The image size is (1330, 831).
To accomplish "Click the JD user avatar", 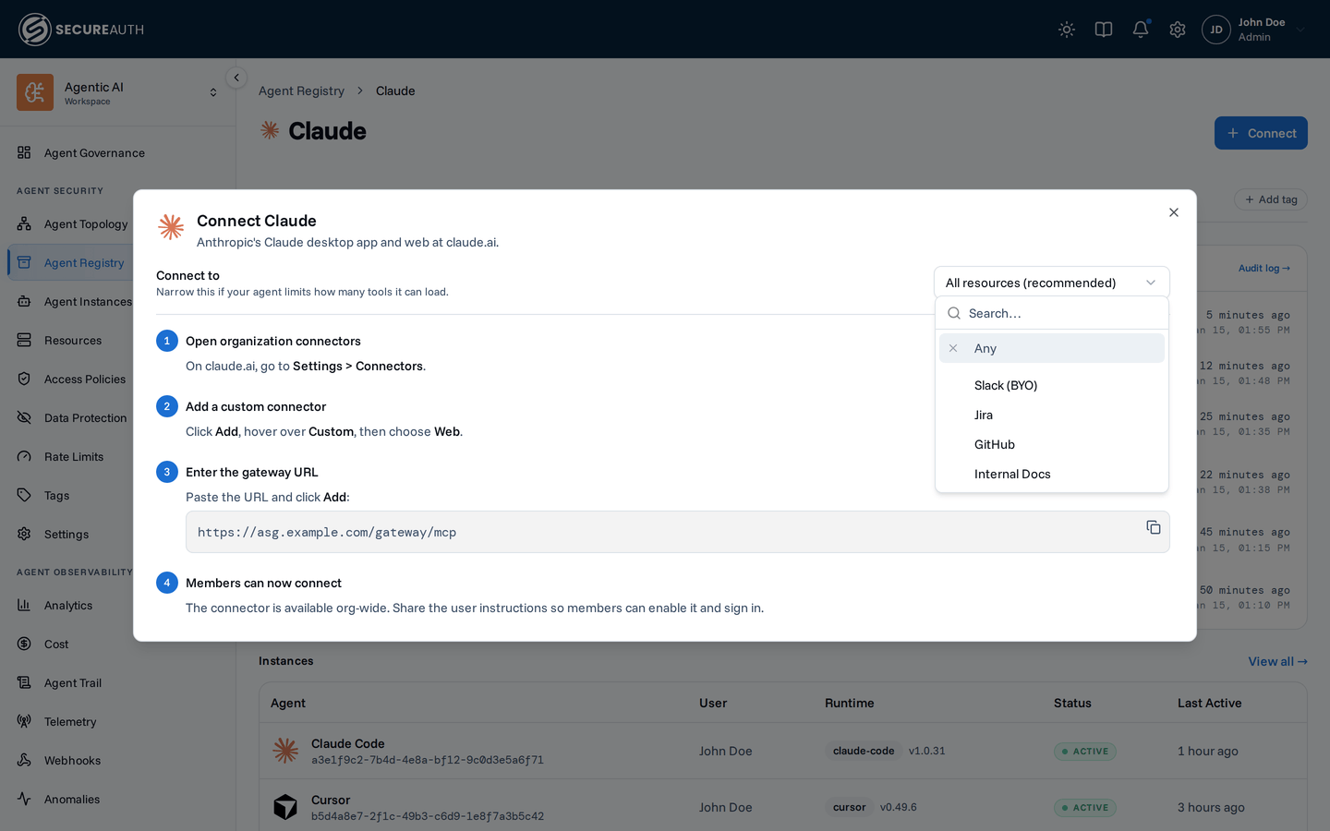I will pyautogui.click(x=1216, y=30).
